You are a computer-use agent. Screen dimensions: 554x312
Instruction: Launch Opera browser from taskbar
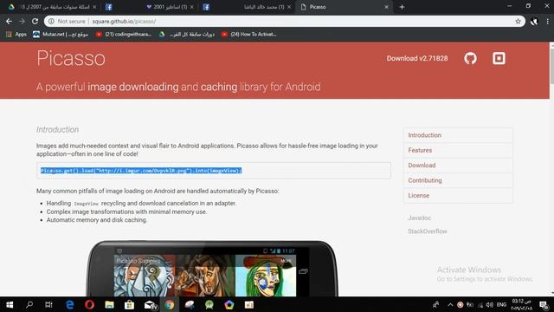89,304
